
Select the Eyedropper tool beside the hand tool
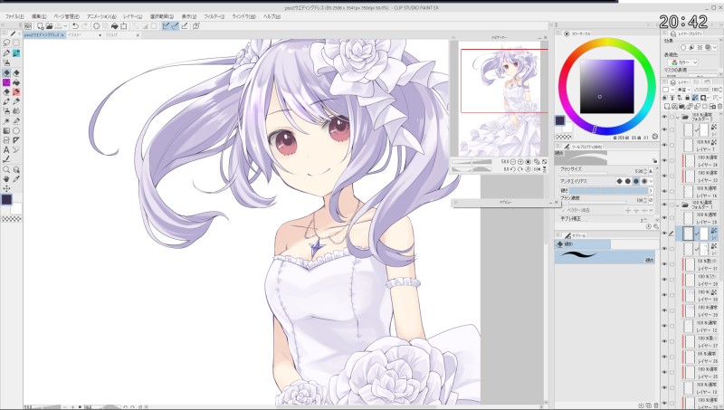[x=16, y=178]
